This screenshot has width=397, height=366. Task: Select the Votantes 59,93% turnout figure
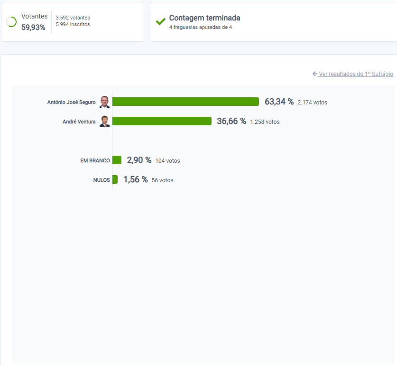pos(34,22)
